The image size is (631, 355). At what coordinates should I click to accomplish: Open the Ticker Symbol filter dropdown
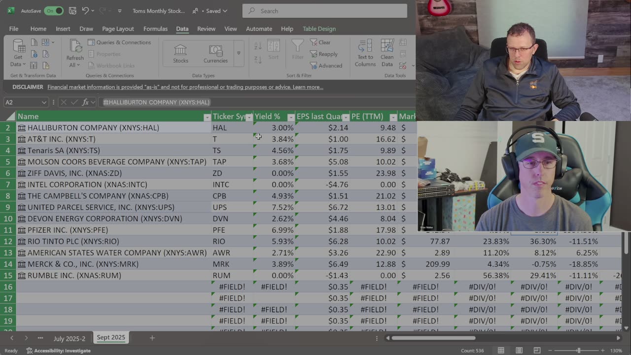(249, 117)
